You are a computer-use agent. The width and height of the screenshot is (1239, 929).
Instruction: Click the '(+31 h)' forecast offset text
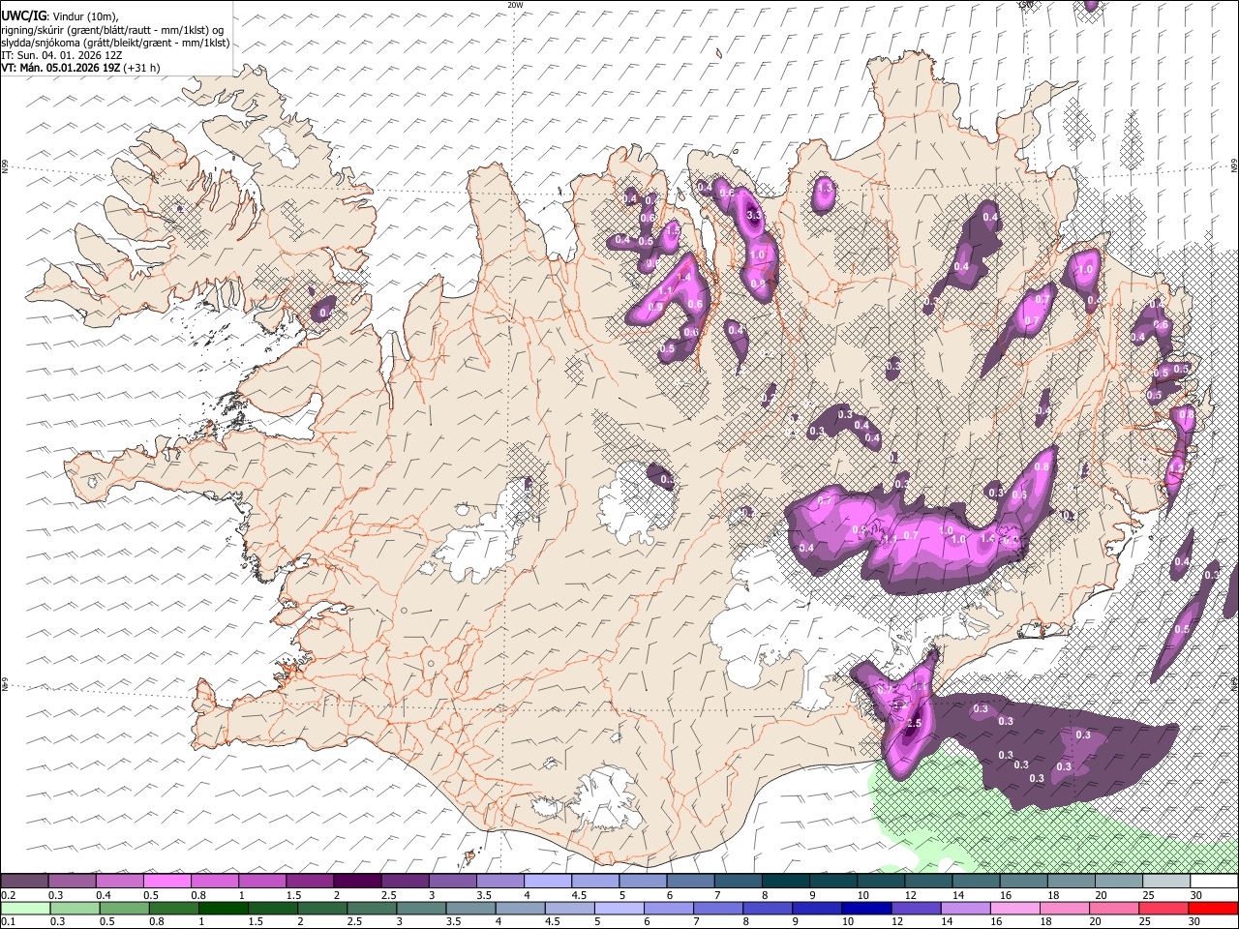(142, 68)
